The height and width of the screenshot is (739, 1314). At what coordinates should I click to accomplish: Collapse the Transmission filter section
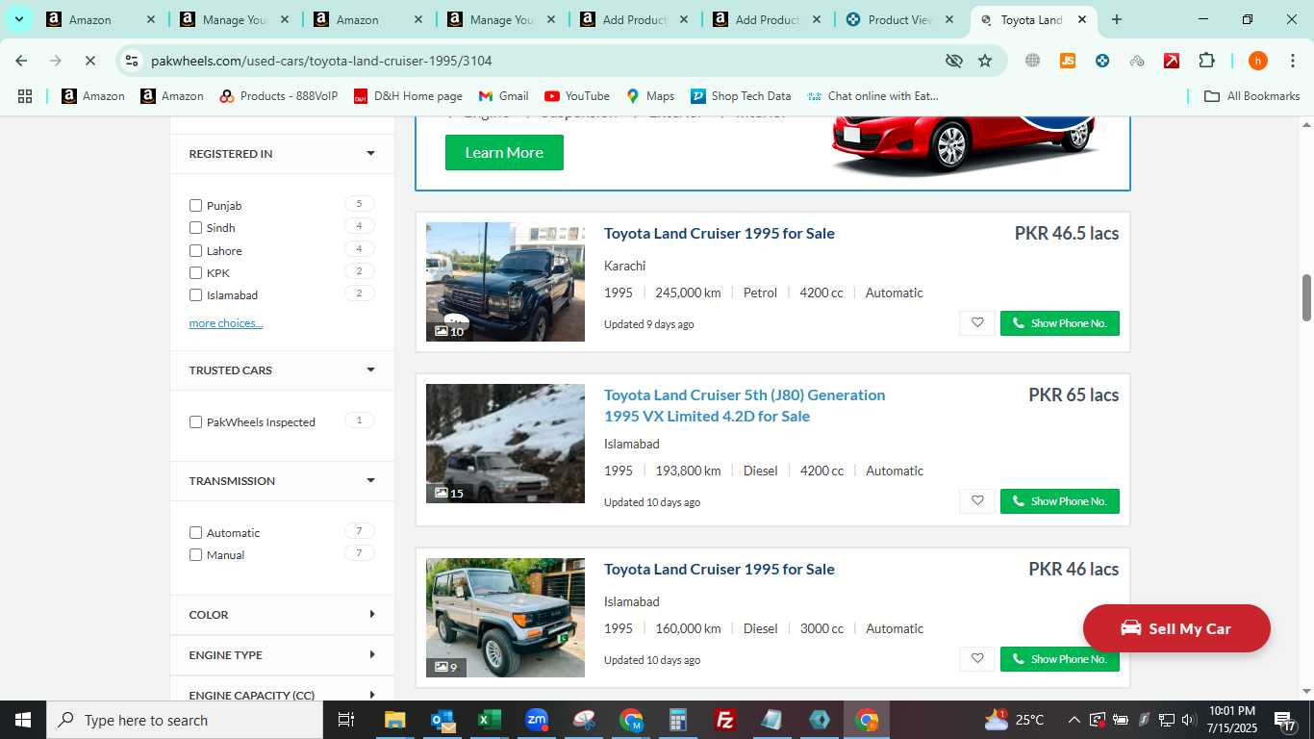[x=282, y=481]
